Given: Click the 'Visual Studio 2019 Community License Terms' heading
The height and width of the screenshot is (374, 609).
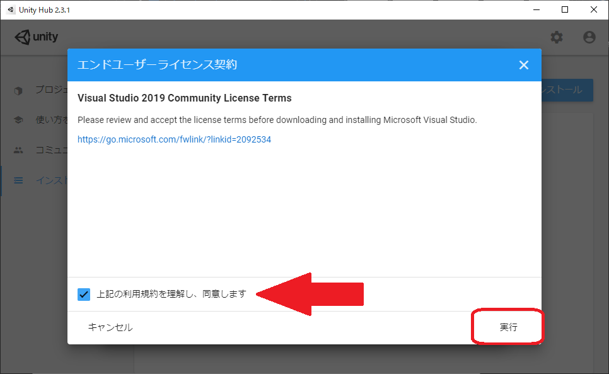Looking at the screenshot, I should pyautogui.click(x=185, y=98).
